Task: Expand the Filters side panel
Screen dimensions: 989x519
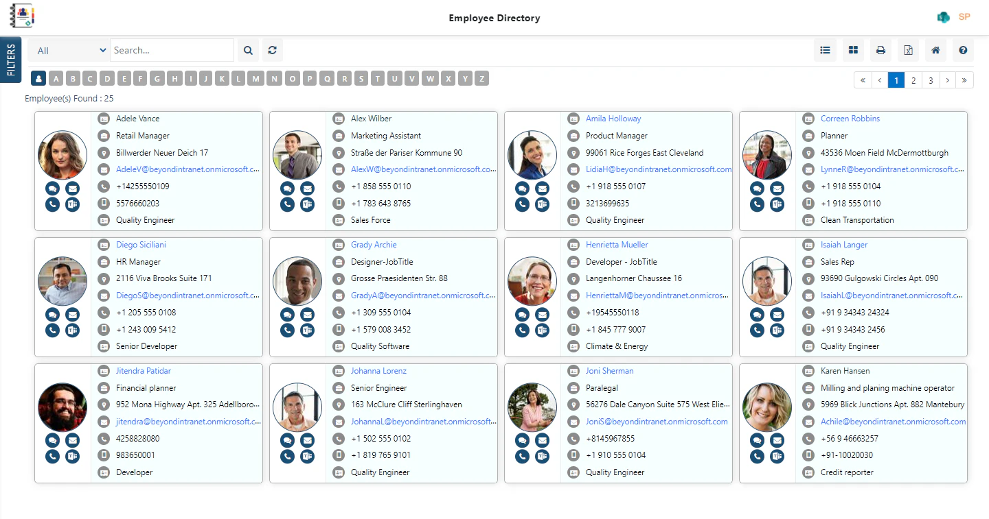Action: click(11, 60)
